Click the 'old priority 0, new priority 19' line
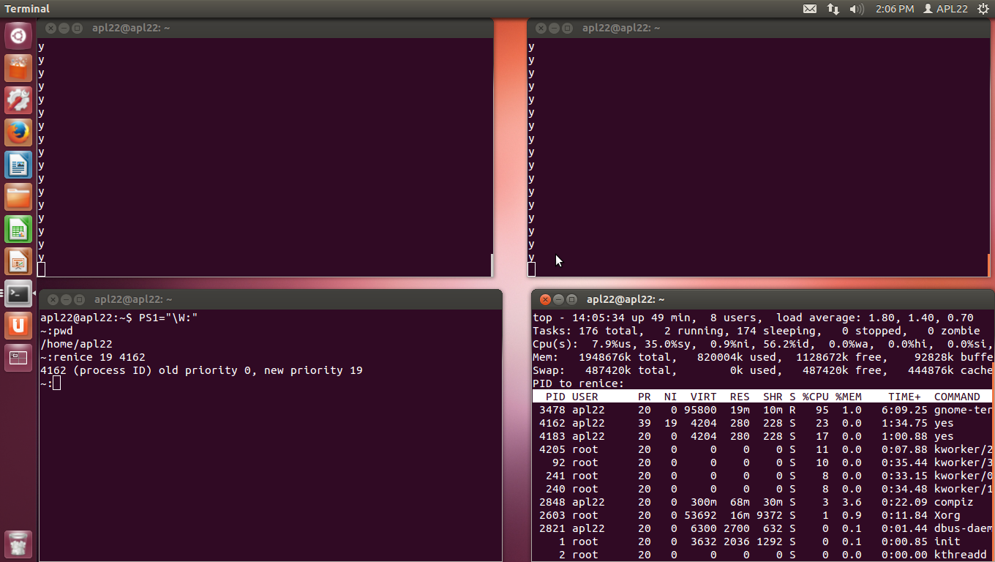 (201, 370)
